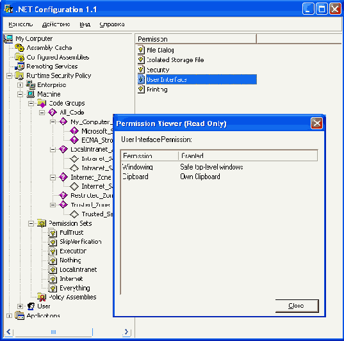Collapse the Runtime Security Policy node
The image size is (344, 341).
coord(9,76)
